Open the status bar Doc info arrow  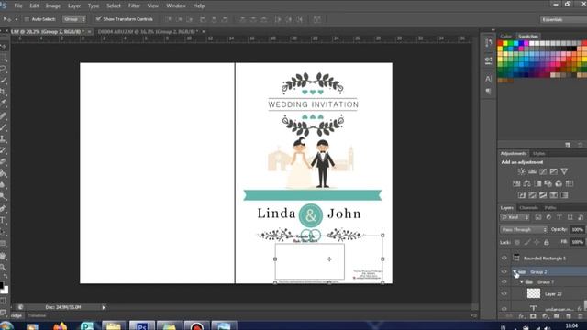point(104,307)
